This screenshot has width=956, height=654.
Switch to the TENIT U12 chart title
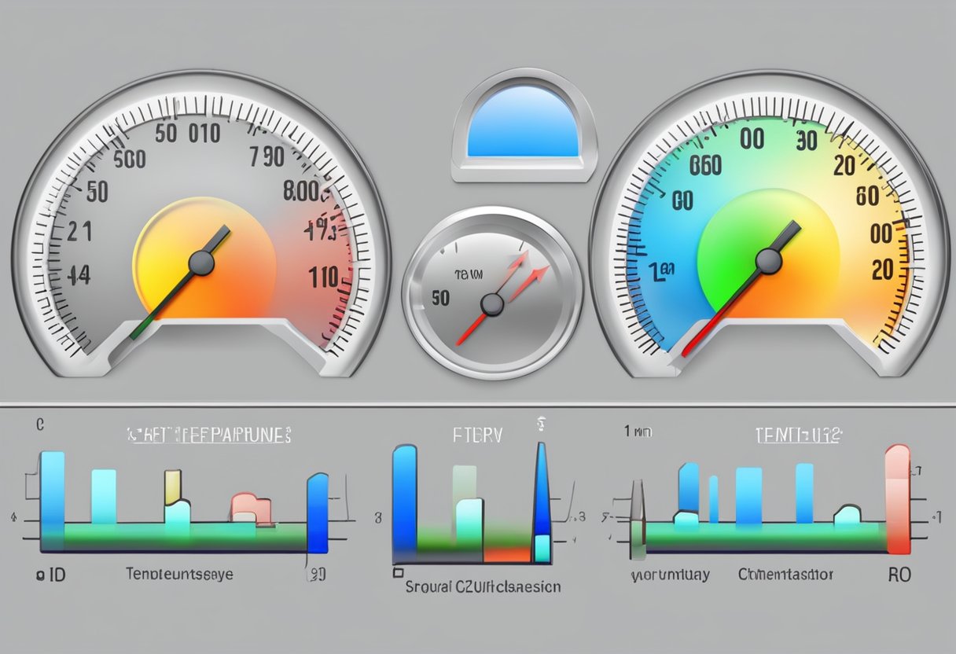tap(799, 435)
